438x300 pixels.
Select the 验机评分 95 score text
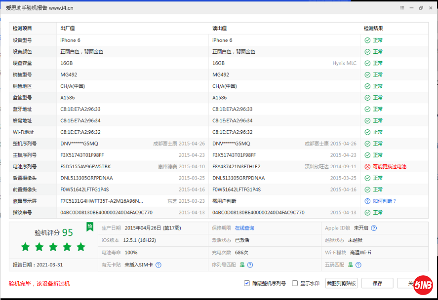pos(54,232)
